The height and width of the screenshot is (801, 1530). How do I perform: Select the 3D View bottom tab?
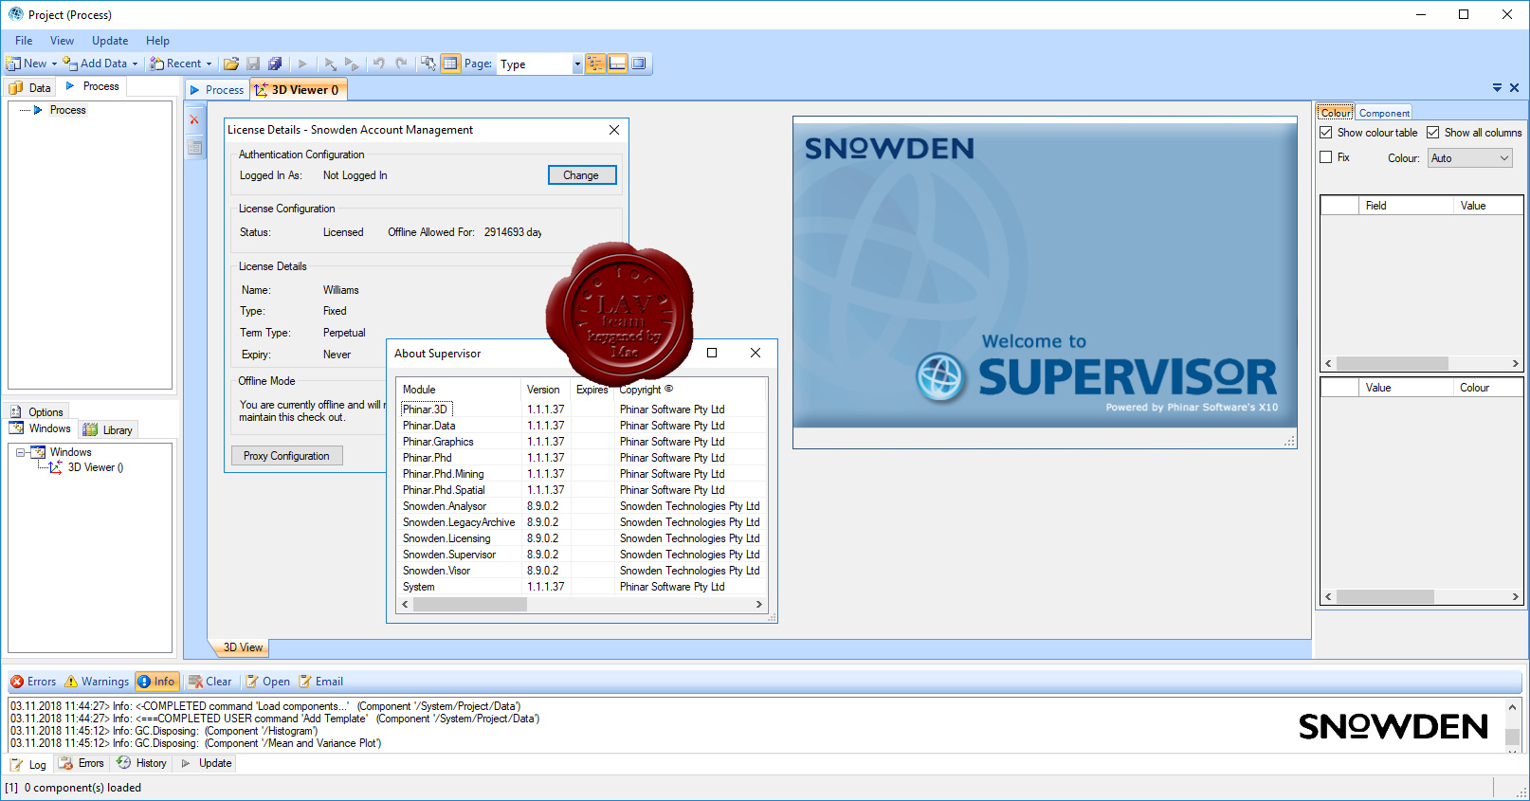pyautogui.click(x=243, y=647)
